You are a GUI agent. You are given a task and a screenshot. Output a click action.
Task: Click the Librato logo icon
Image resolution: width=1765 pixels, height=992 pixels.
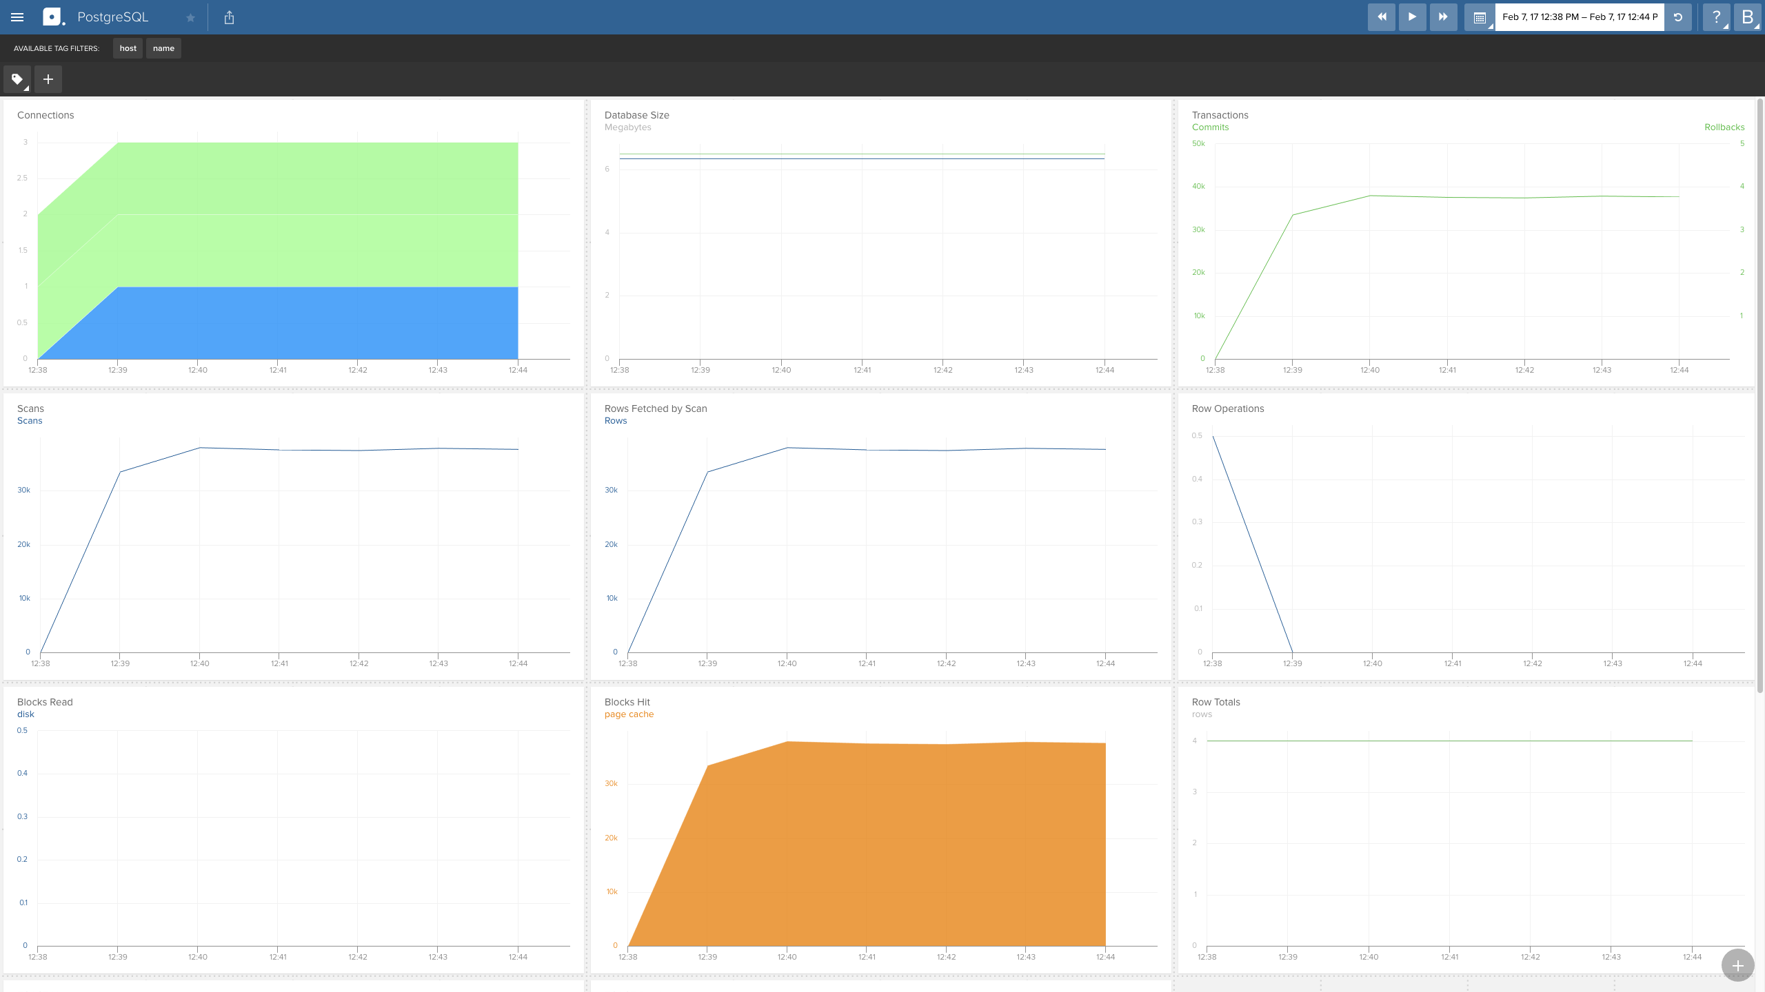coord(53,17)
